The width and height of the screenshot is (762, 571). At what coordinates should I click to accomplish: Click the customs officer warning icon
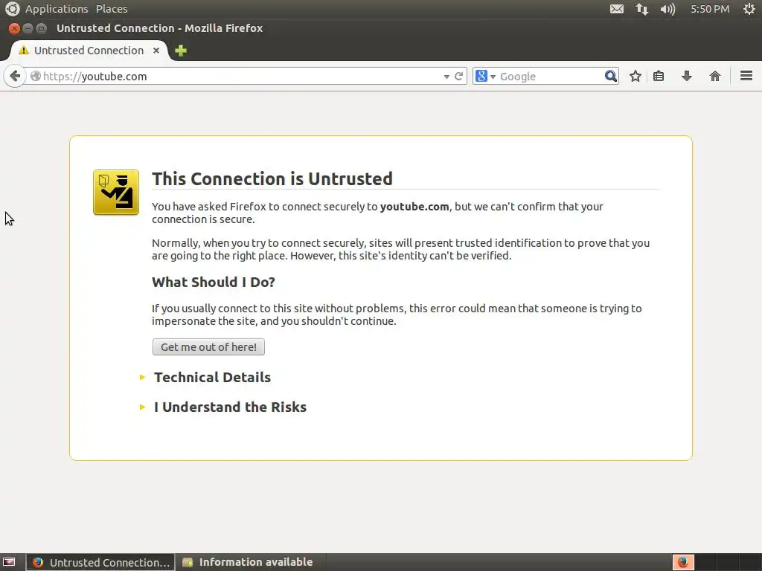116,193
